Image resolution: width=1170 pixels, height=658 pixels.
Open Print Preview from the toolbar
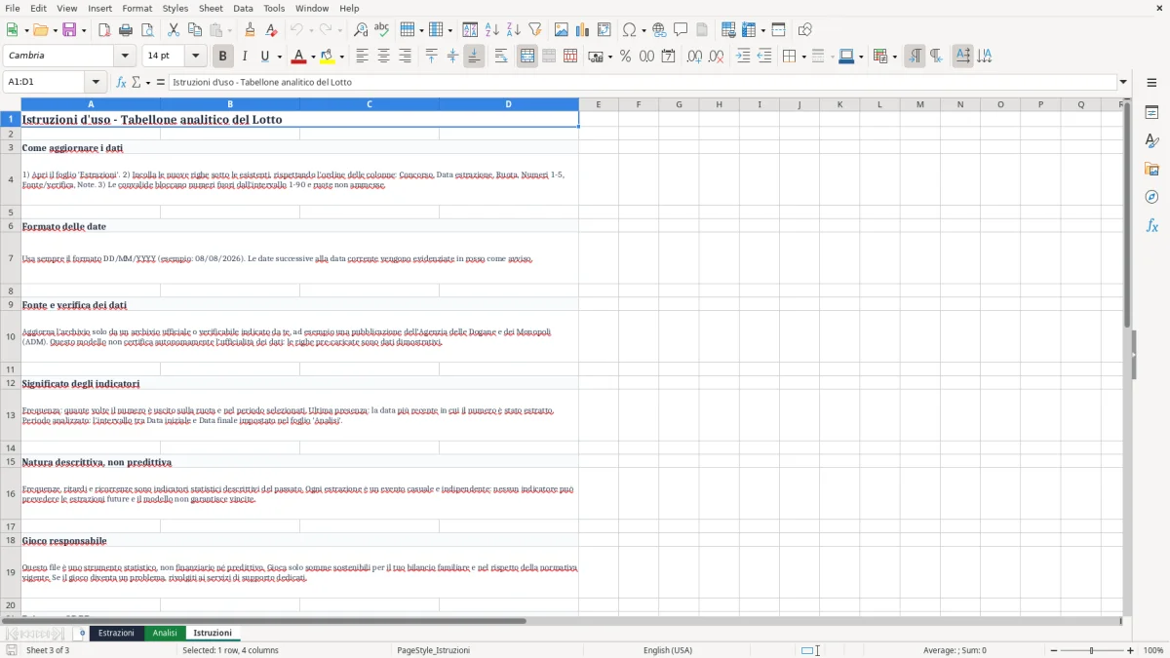click(x=147, y=30)
